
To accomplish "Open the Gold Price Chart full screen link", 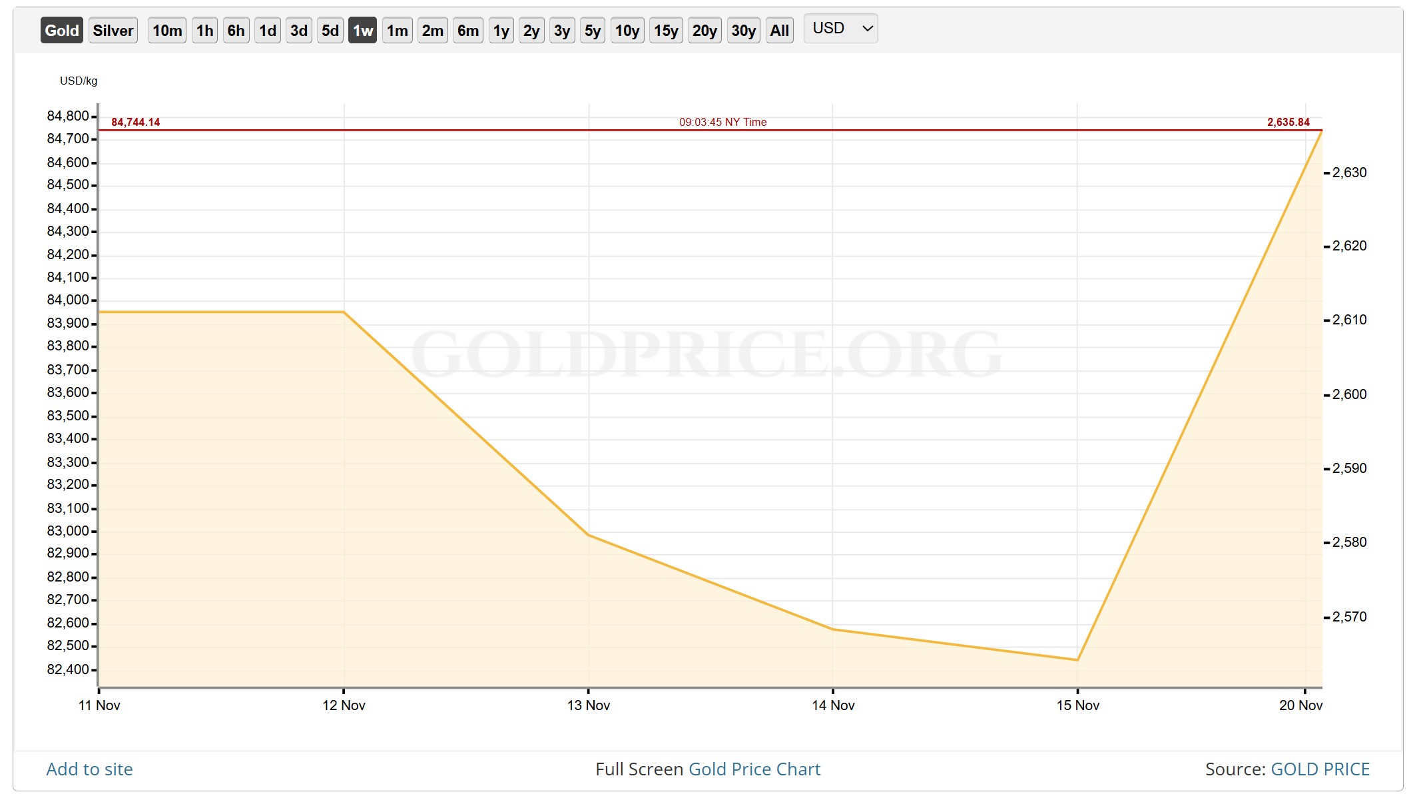I will pyautogui.click(x=754, y=769).
